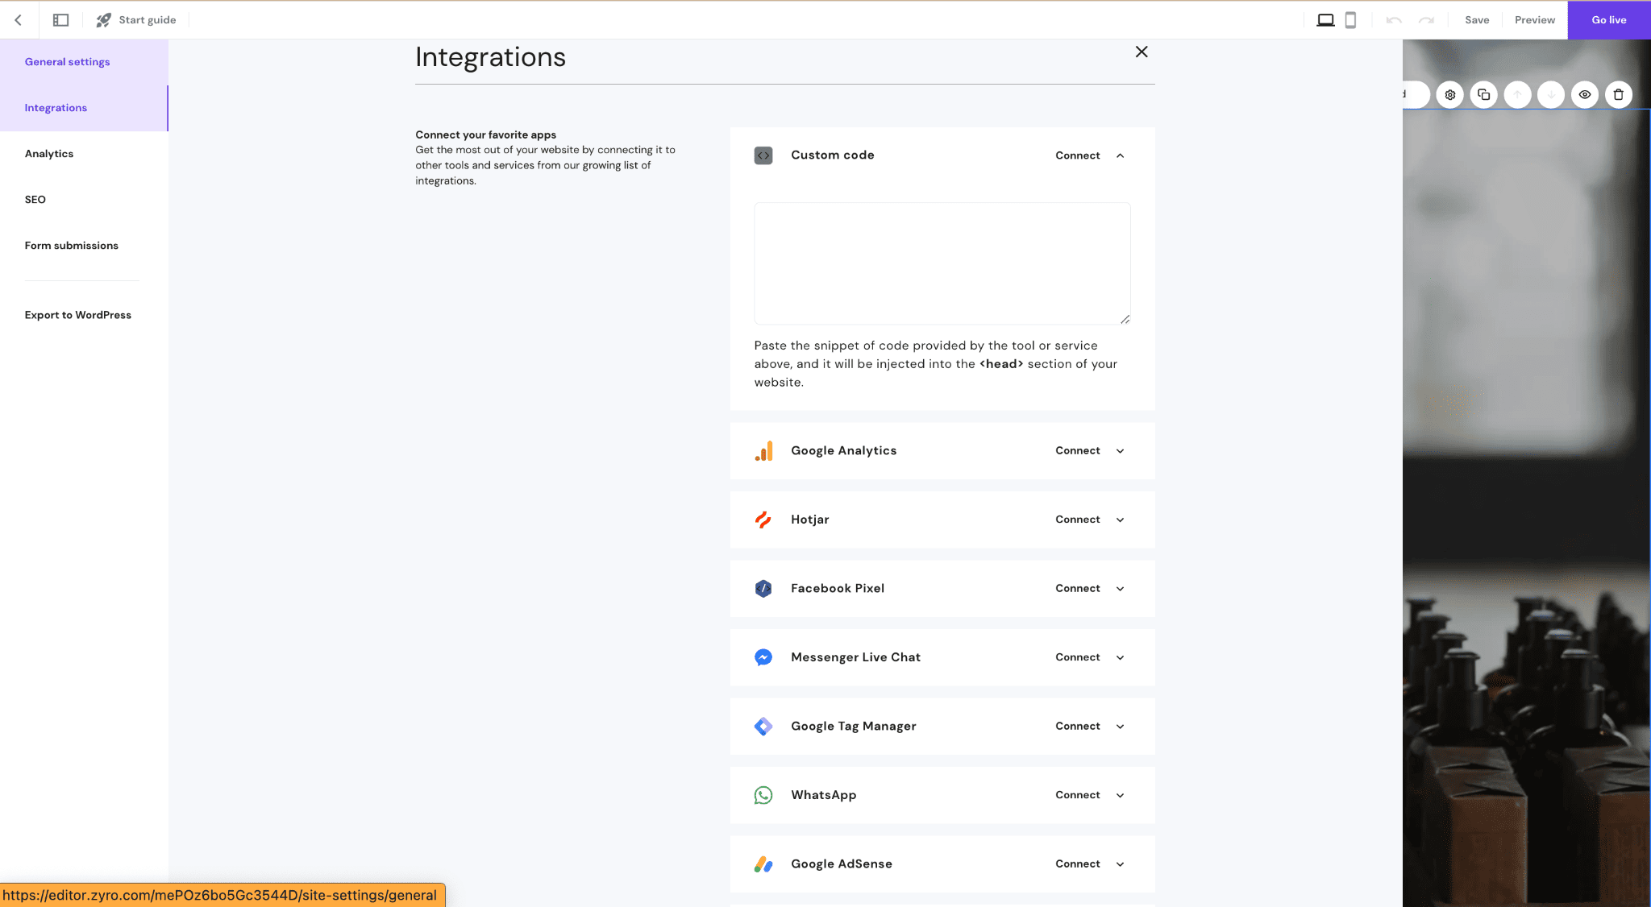Image resolution: width=1651 pixels, height=907 pixels.
Task: Click Connect button for Google Tag Manager
Action: (1078, 726)
